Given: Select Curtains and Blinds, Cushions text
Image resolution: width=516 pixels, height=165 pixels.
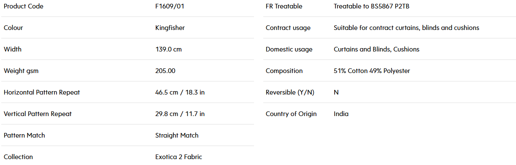Looking at the screenshot, I should pyautogui.click(x=376, y=49).
